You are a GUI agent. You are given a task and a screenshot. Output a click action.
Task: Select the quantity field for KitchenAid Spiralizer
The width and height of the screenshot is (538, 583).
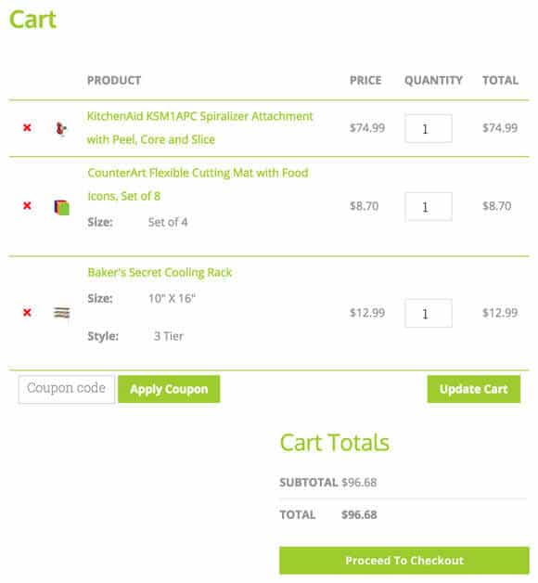[x=429, y=129]
